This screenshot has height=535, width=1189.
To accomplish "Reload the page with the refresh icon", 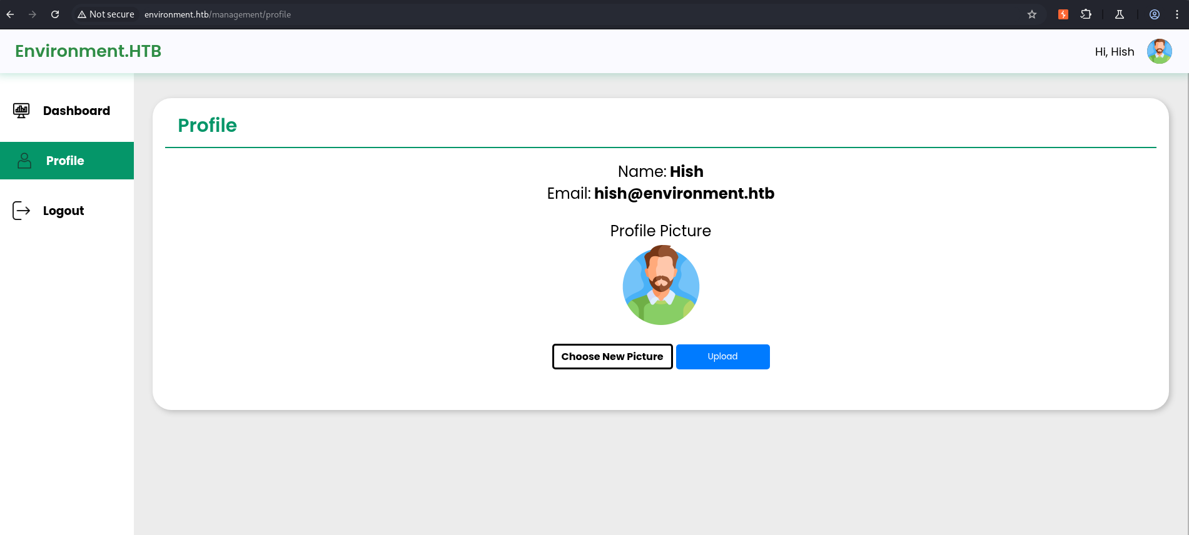I will pyautogui.click(x=55, y=14).
